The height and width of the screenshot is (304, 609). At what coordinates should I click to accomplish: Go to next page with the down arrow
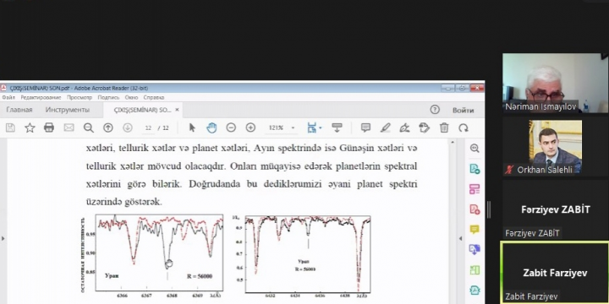(x=128, y=128)
